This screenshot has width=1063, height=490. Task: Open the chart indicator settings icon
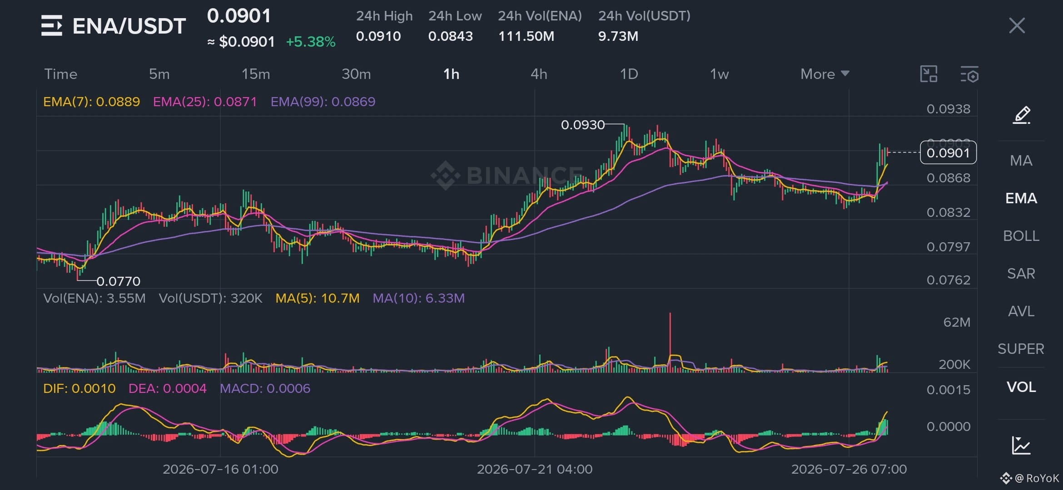click(969, 74)
